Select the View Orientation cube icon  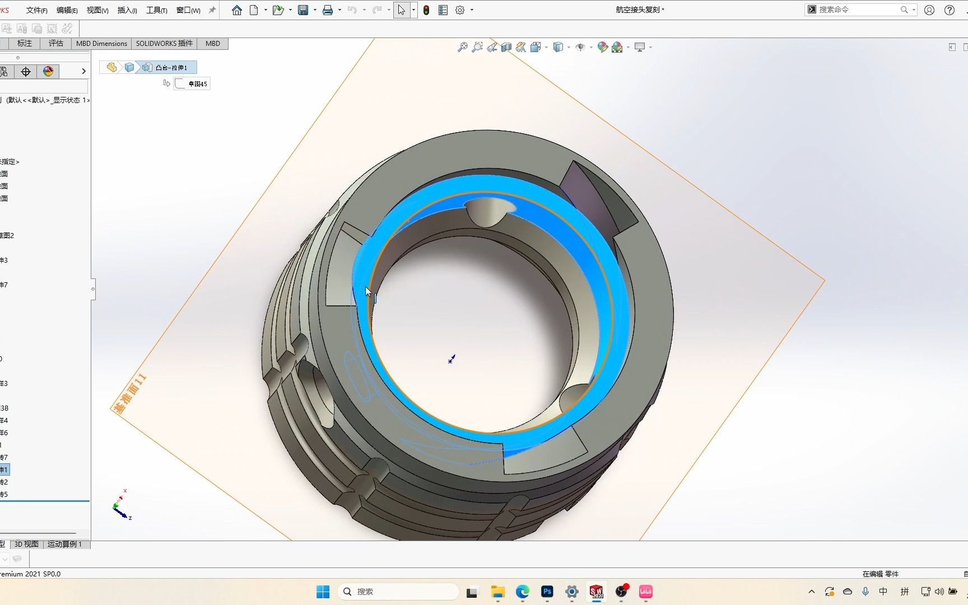536,47
